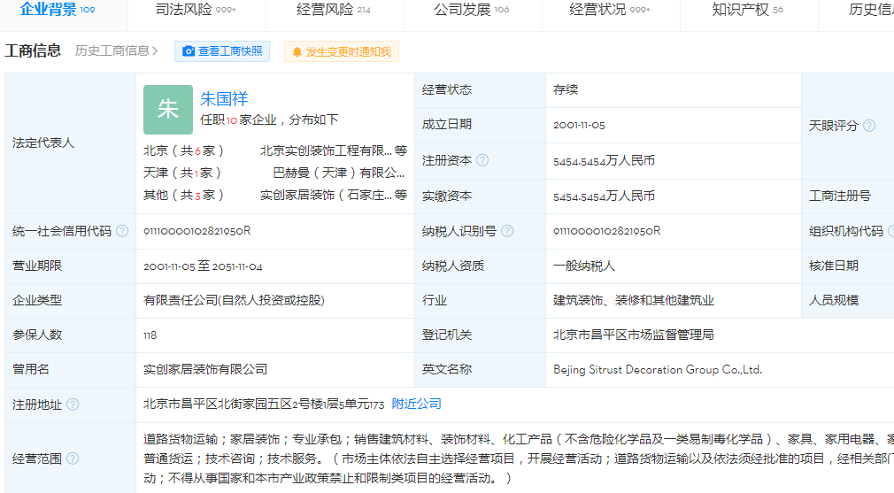
Task: Open legal representative 朱国祥's profile link
Action: (x=224, y=98)
